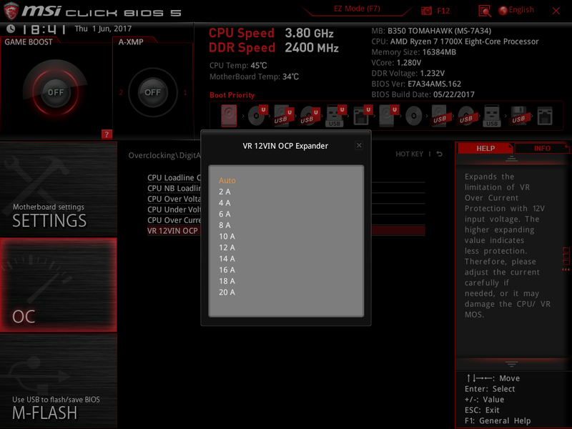Click the back arrow next to HOT KEY

click(439, 154)
